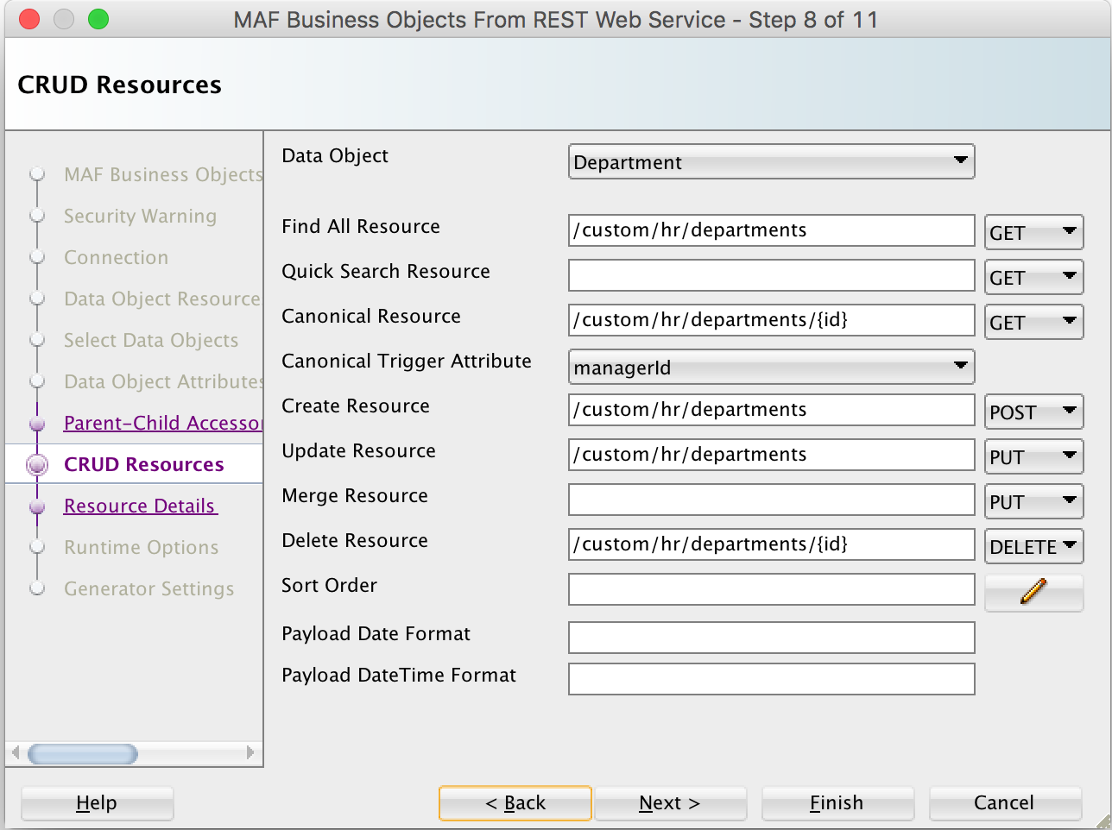
Task: Open the Data Object dropdown showing Department
Action: click(x=771, y=162)
